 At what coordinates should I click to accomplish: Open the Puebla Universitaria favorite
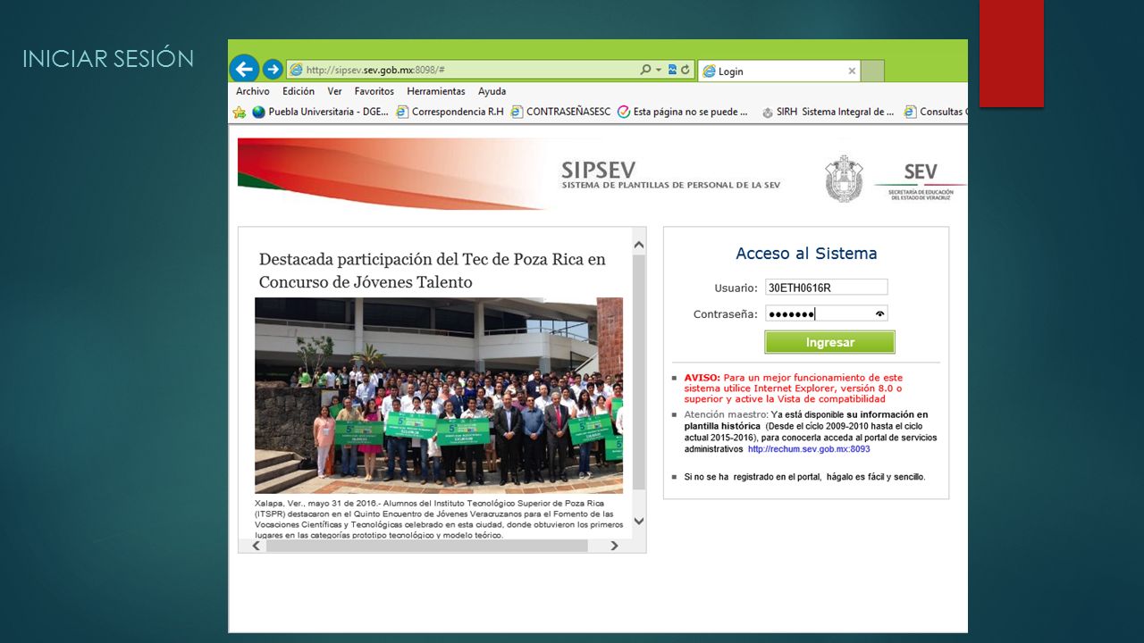(x=321, y=113)
